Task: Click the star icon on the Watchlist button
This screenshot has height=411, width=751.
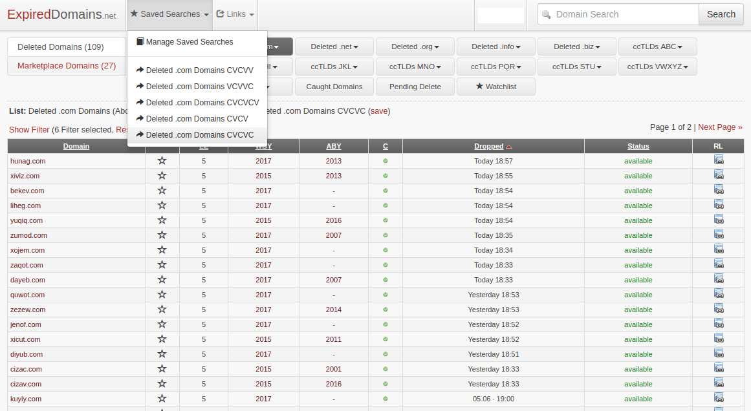Action: point(479,86)
